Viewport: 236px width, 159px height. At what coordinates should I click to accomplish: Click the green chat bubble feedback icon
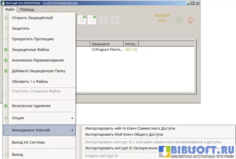[179, 20]
